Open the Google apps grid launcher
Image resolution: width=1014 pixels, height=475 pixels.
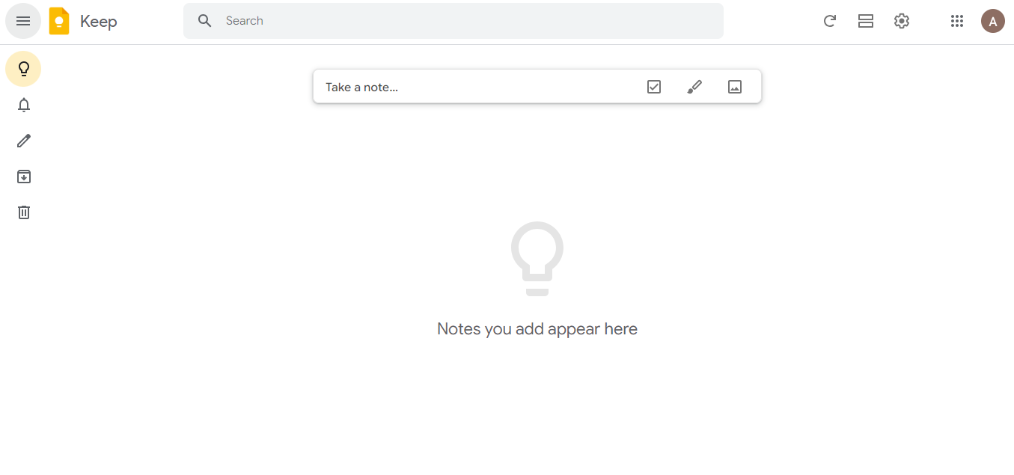[957, 21]
